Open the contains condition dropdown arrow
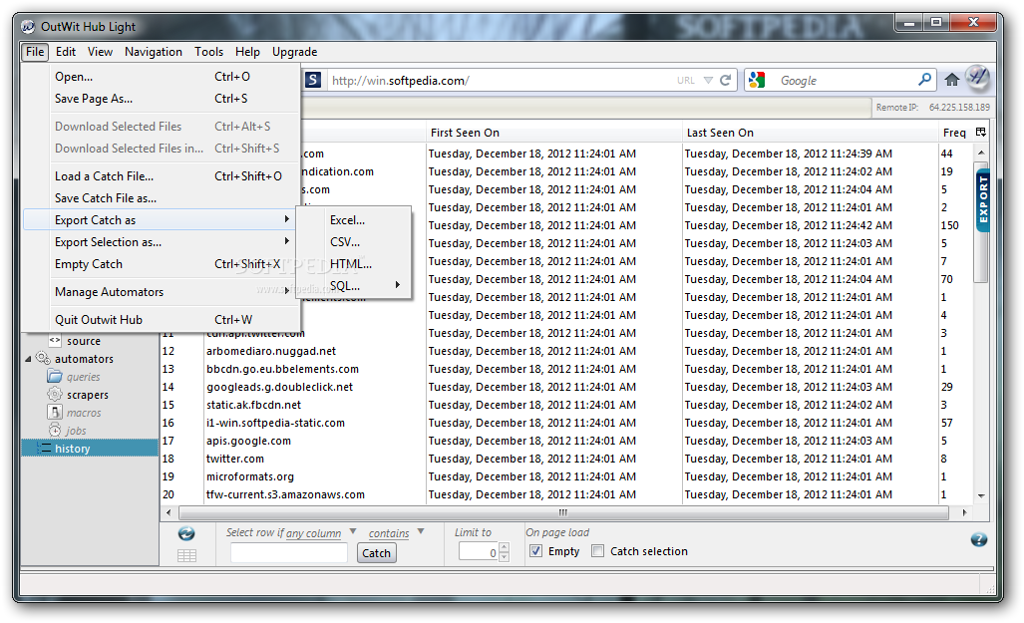The image size is (1024, 623). [x=421, y=531]
